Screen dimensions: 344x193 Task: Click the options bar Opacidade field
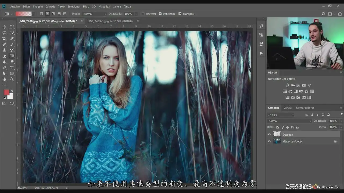[128, 14]
